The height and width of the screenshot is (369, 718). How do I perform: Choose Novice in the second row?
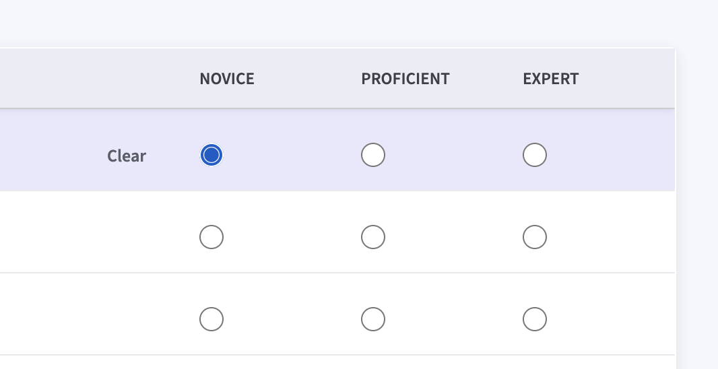[211, 238]
